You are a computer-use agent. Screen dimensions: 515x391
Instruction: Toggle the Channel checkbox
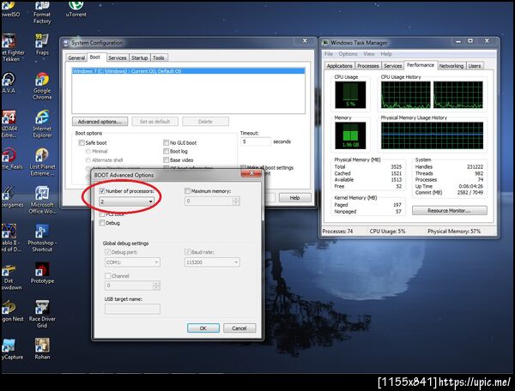pos(107,276)
